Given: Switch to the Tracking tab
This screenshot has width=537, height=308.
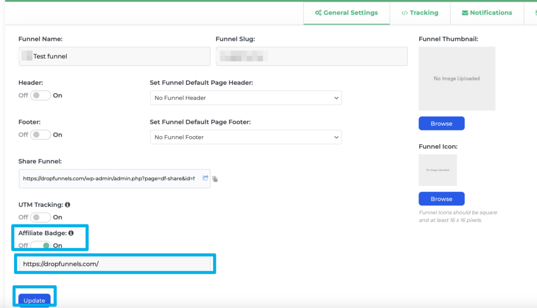Looking at the screenshot, I should [x=420, y=13].
